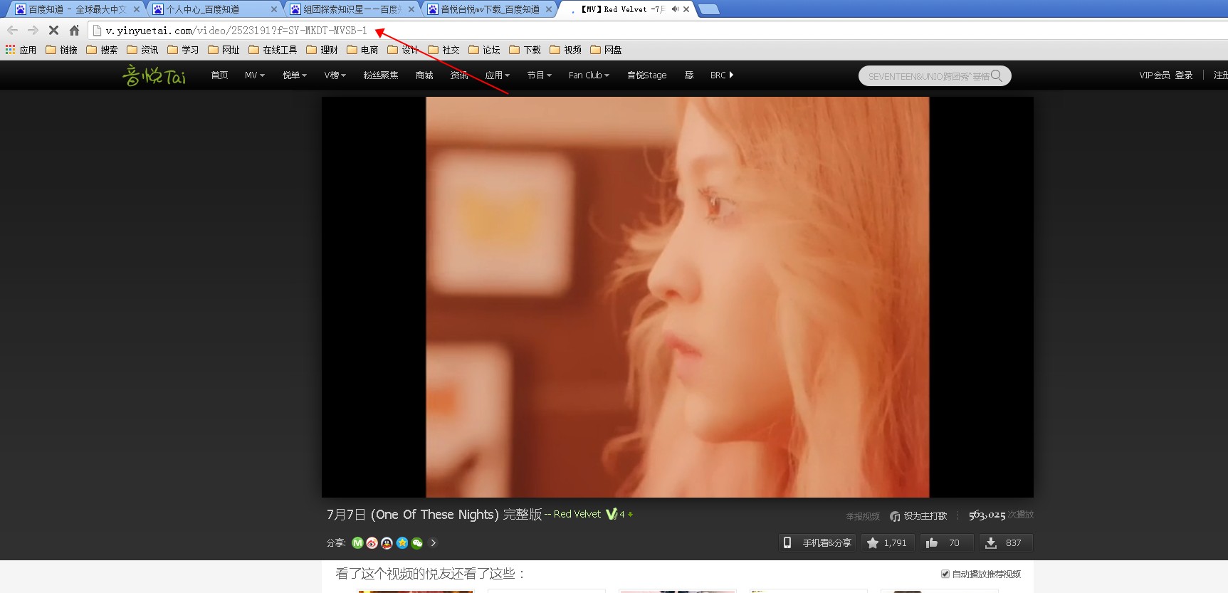Go forward with browser forward arrow
The height and width of the screenshot is (593, 1228).
pos(33,31)
